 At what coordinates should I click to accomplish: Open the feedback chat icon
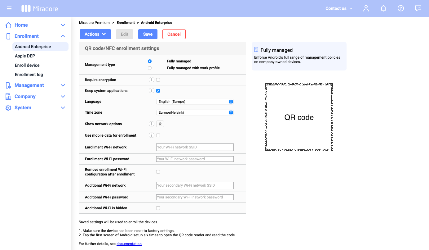[x=418, y=8]
